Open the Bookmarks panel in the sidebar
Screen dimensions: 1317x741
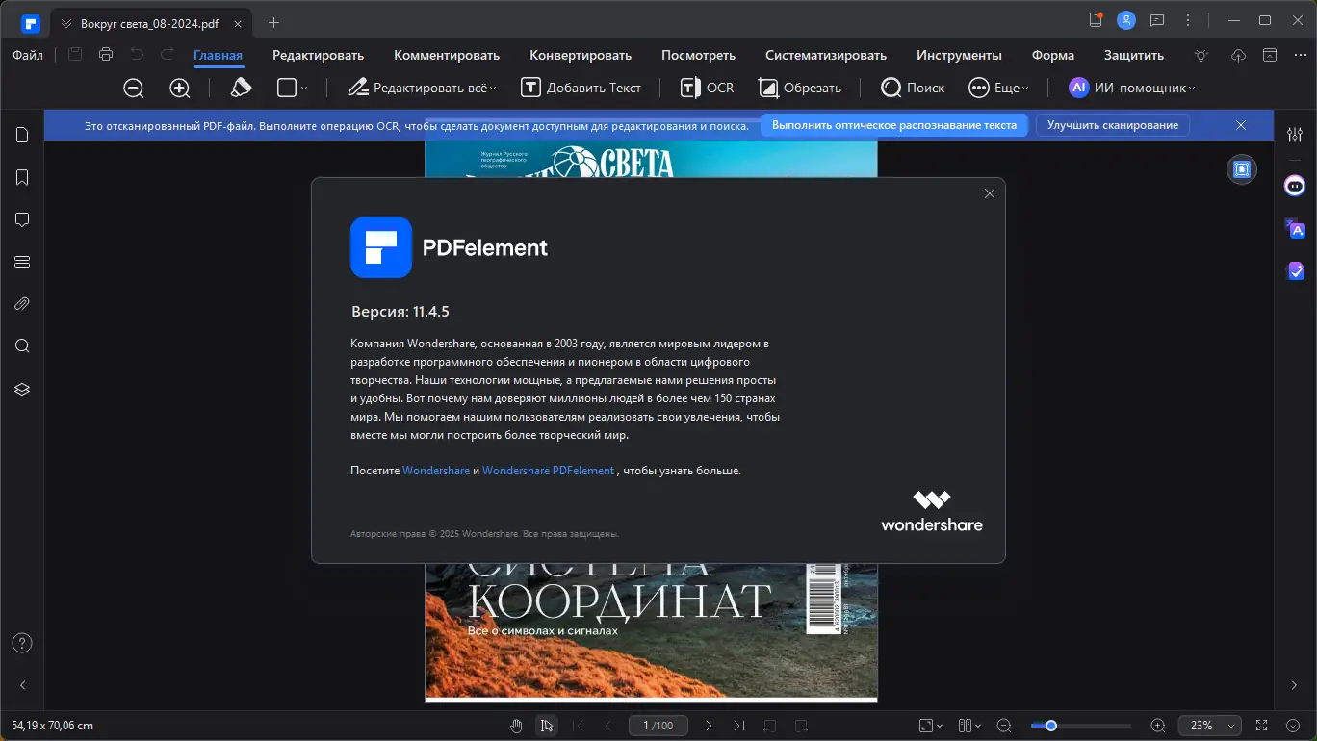(x=21, y=177)
